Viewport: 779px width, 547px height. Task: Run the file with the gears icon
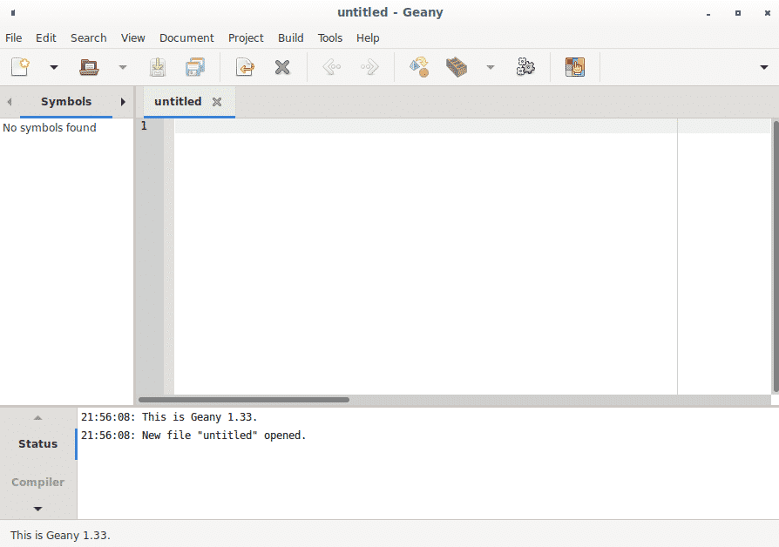[x=525, y=67]
